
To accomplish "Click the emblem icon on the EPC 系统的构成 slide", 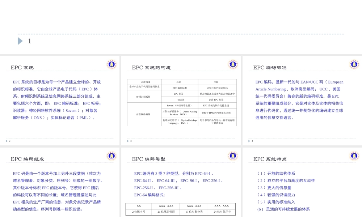I will tap(233, 64).
